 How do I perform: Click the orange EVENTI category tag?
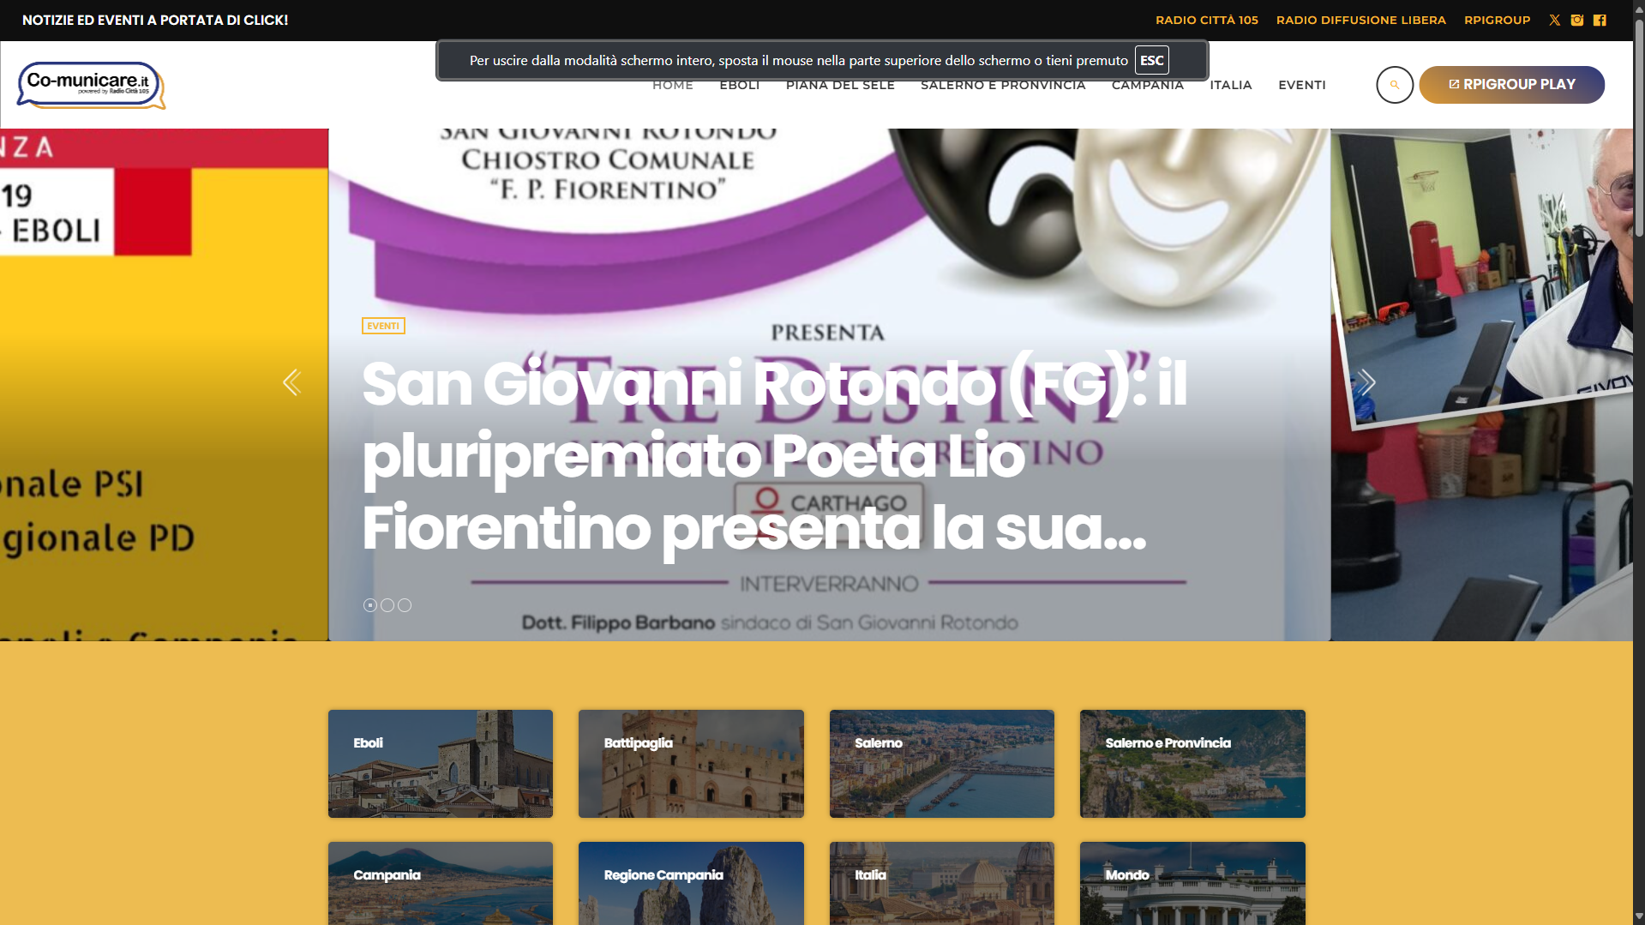tap(383, 326)
